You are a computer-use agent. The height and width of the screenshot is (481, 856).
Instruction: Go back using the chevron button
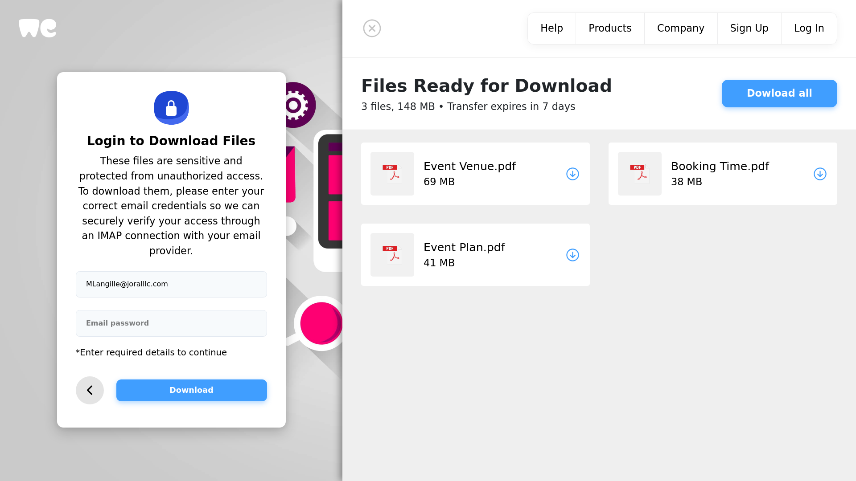(x=90, y=391)
